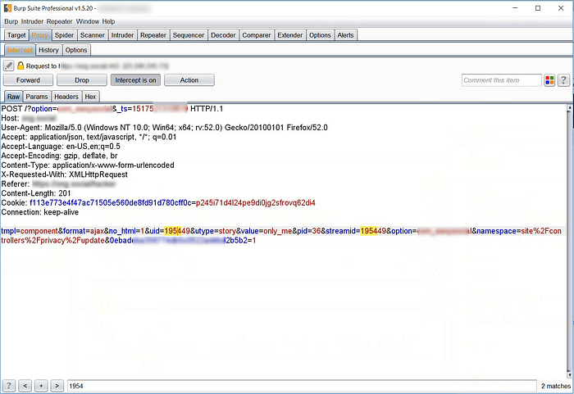574x394 pixels.
Task: Click the User-Agent header line
Action: click(164, 128)
